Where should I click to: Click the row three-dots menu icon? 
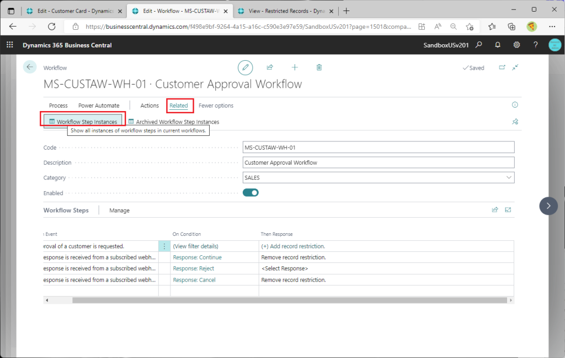[x=164, y=246]
